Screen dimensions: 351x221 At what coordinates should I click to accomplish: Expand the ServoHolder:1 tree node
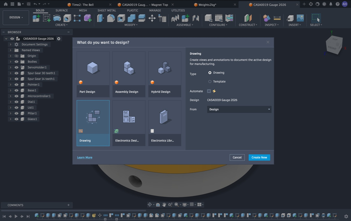[x=10, y=67]
